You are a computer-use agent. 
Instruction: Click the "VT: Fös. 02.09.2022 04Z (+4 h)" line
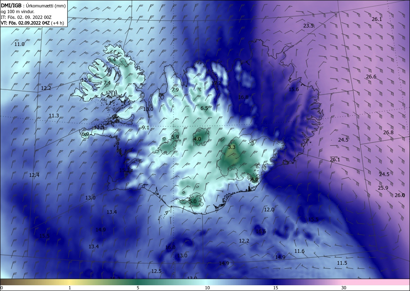click(x=32, y=23)
